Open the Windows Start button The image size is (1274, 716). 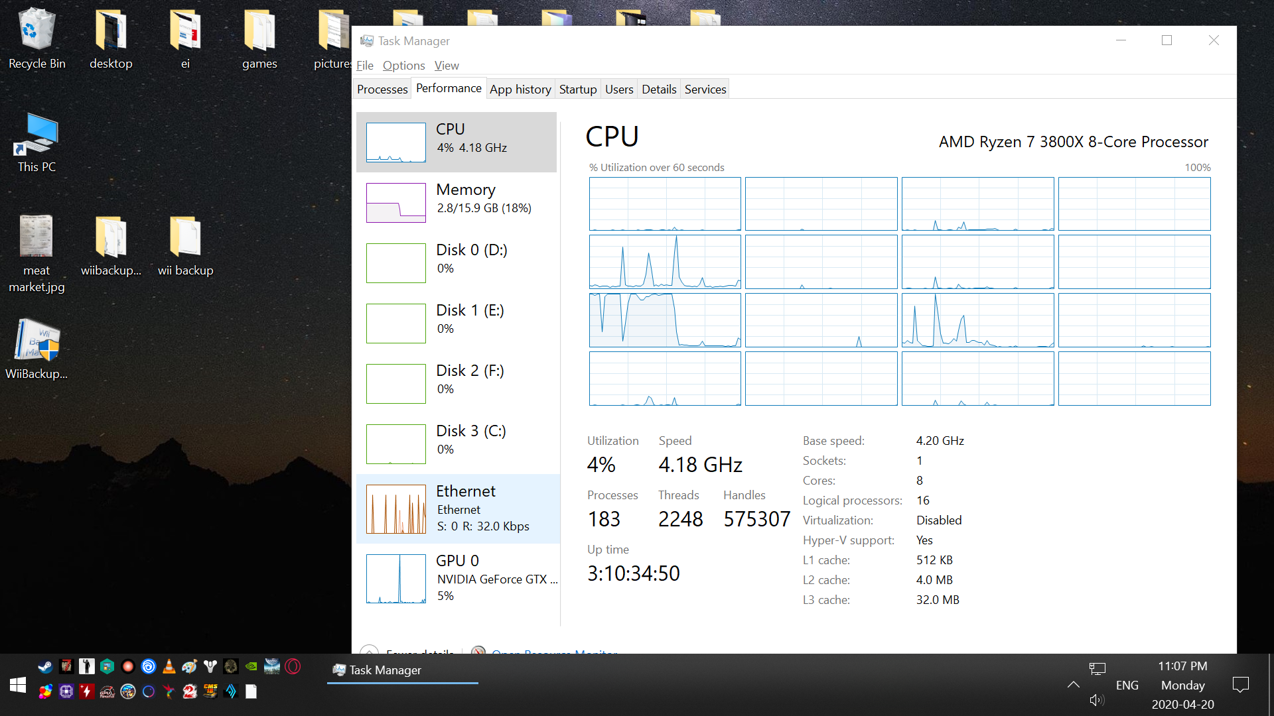[18, 686]
